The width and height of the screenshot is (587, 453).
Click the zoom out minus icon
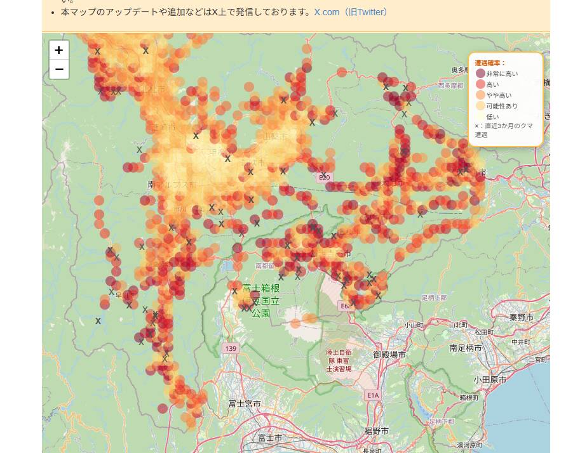tap(58, 69)
